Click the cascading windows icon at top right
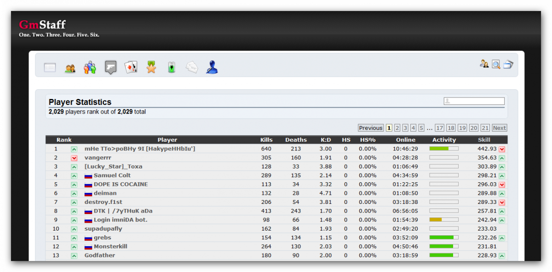552x272 pixels. point(508,64)
